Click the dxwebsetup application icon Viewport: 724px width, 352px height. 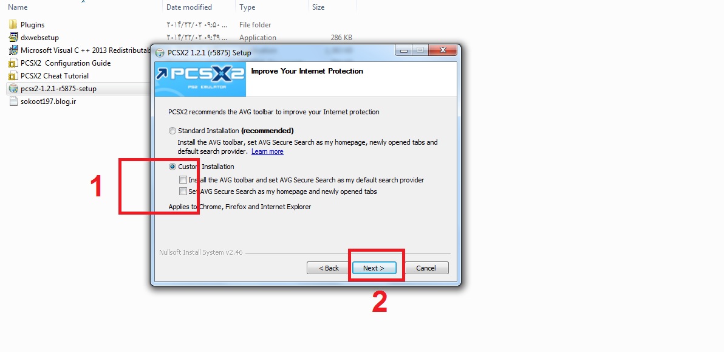coord(13,38)
